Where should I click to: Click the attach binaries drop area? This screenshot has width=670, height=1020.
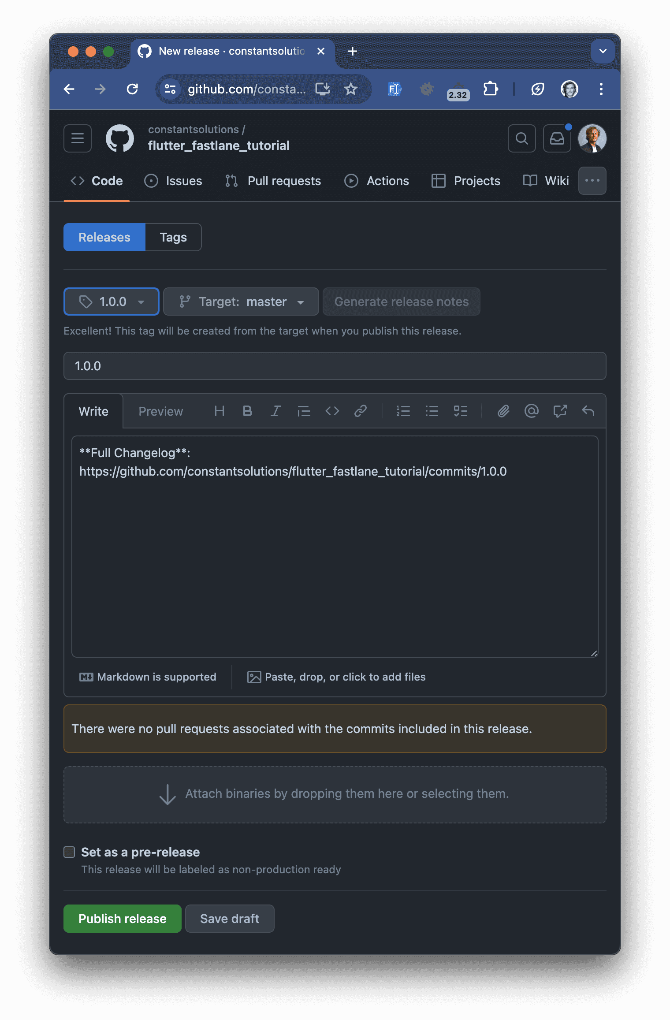(x=335, y=794)
